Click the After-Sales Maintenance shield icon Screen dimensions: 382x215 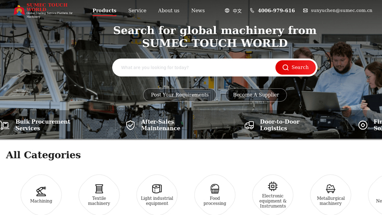click(130, 125)
